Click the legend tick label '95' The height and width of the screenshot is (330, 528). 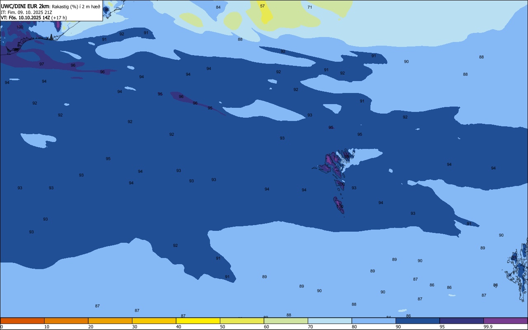pos(442,327)
